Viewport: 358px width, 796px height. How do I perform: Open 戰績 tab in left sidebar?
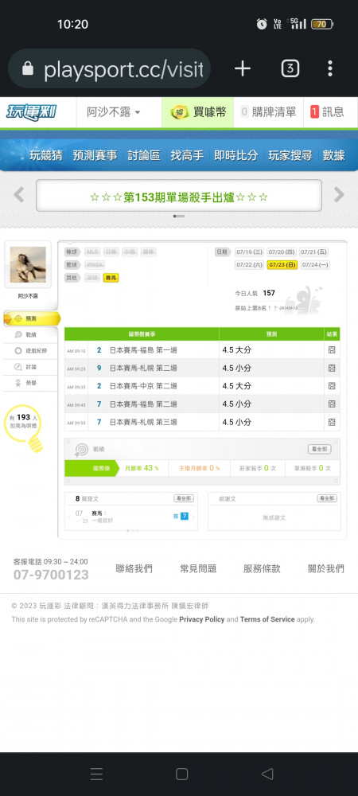coord(30,334)
